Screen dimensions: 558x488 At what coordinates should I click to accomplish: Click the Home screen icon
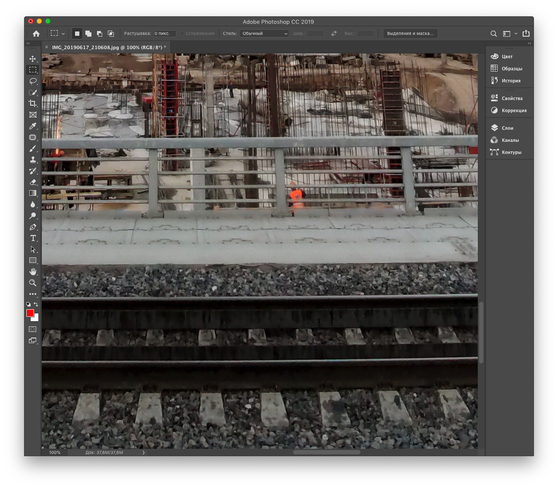pos(36,34)
